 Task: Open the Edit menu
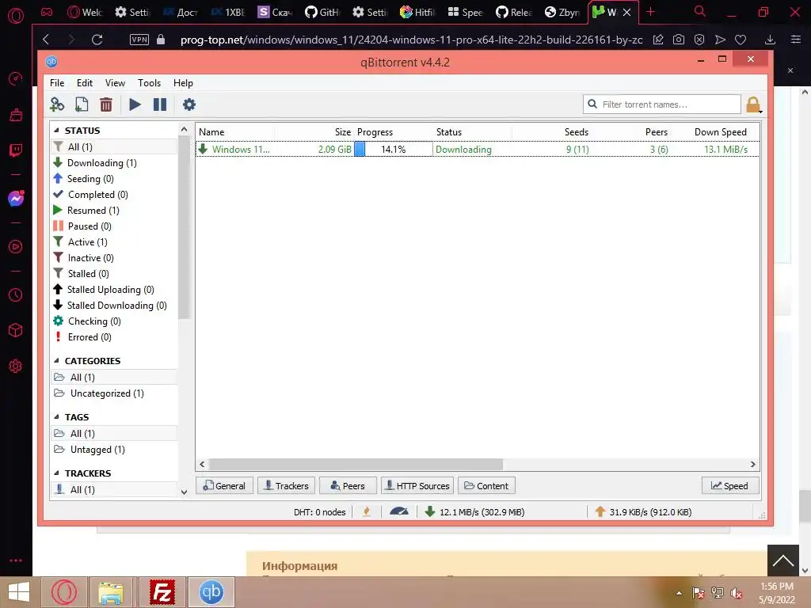coord(84,82)
